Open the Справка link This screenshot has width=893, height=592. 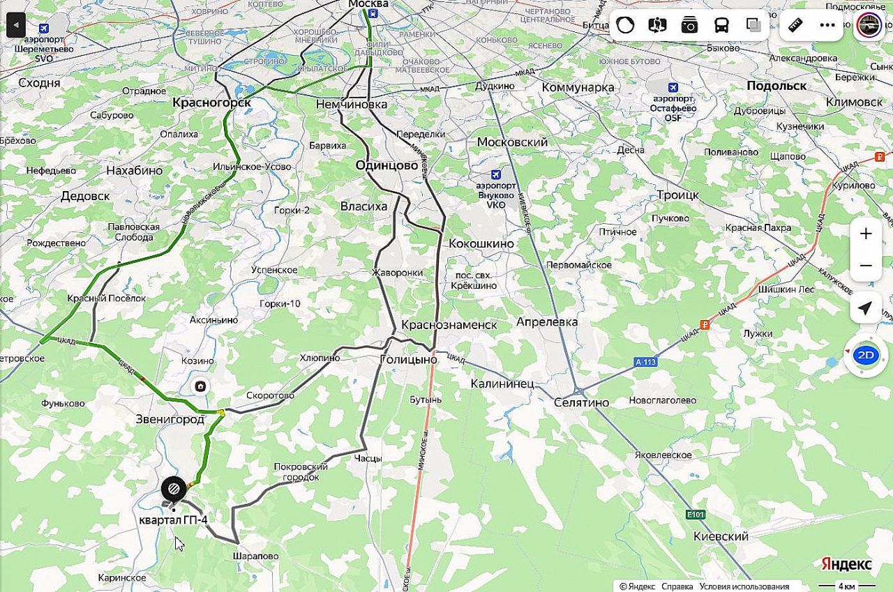(677, 586)
